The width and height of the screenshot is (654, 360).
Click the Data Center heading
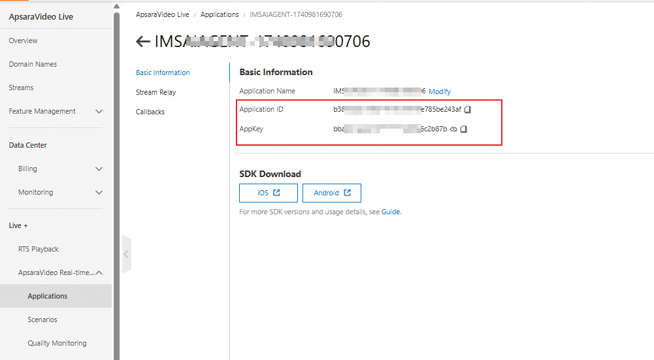[27, 145]
